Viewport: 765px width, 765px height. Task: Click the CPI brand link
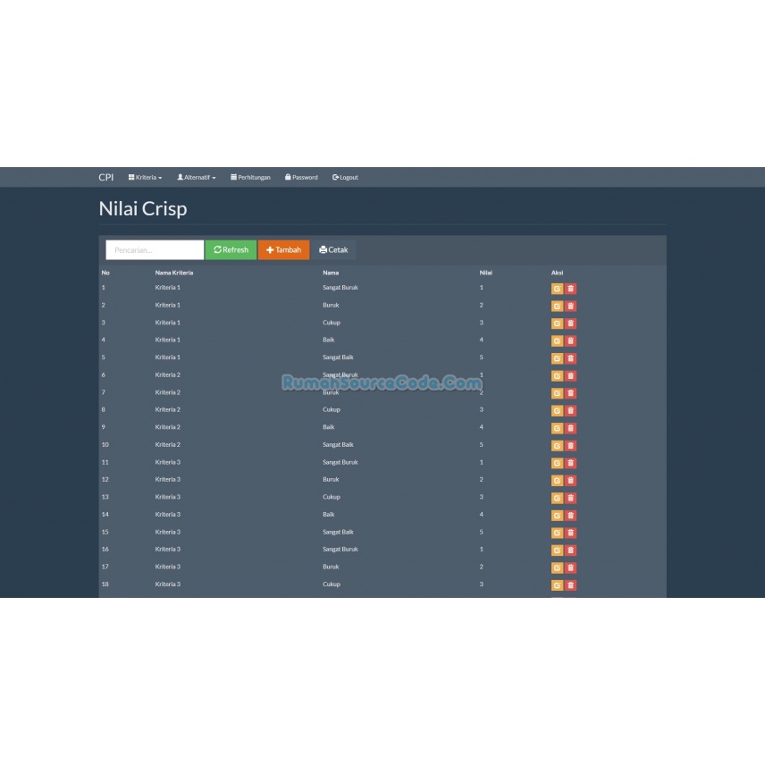[x=105, y=177]
